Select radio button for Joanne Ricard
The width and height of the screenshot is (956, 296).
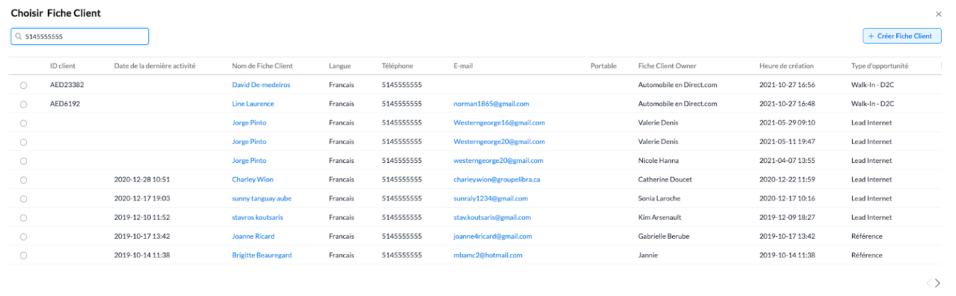[23, 237]
